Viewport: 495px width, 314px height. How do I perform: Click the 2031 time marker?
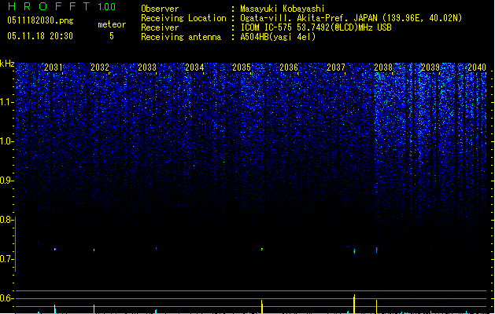(x=53, y=68)
